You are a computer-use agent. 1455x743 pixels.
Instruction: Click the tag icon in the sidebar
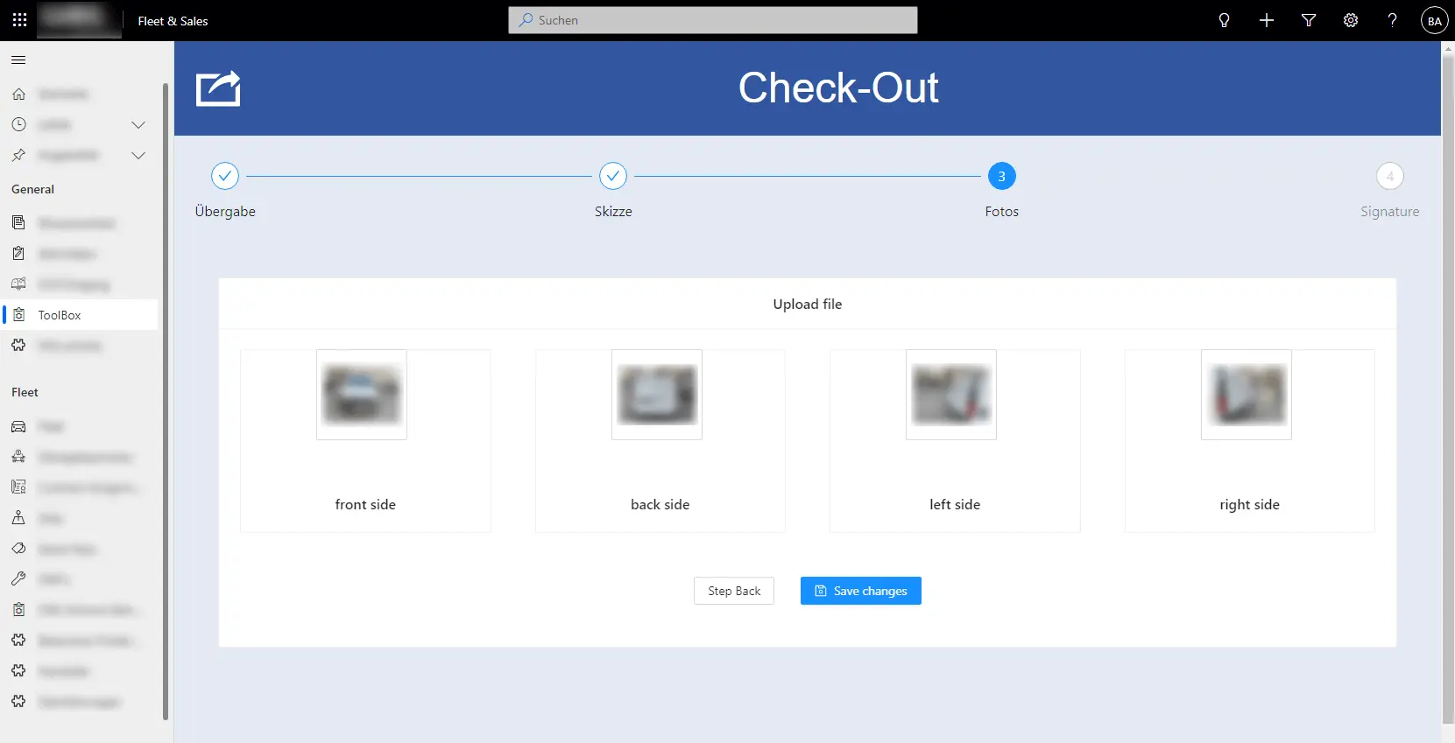[x=18, y=548]
